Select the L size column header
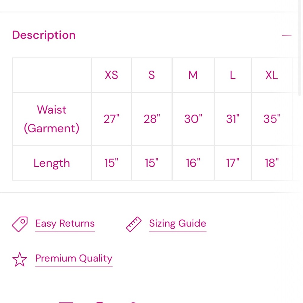303x303 pixels. (233, 75)
